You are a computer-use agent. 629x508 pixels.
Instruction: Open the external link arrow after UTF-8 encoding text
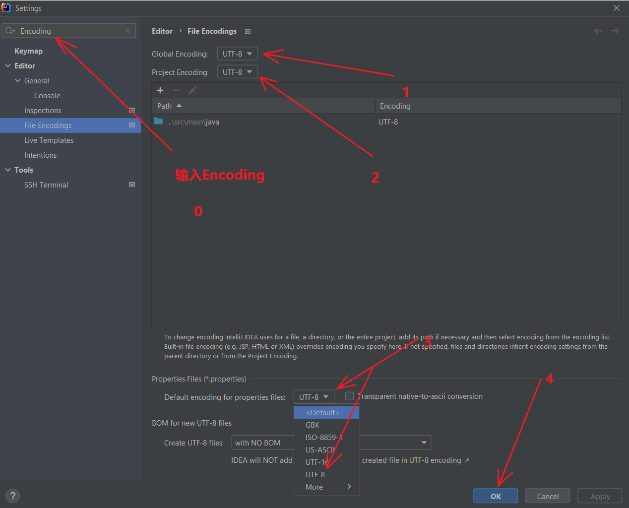(x=467, y=460)
